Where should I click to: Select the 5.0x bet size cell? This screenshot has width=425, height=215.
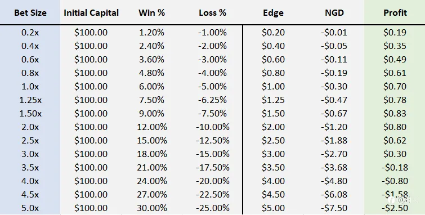tap(30, 208)
